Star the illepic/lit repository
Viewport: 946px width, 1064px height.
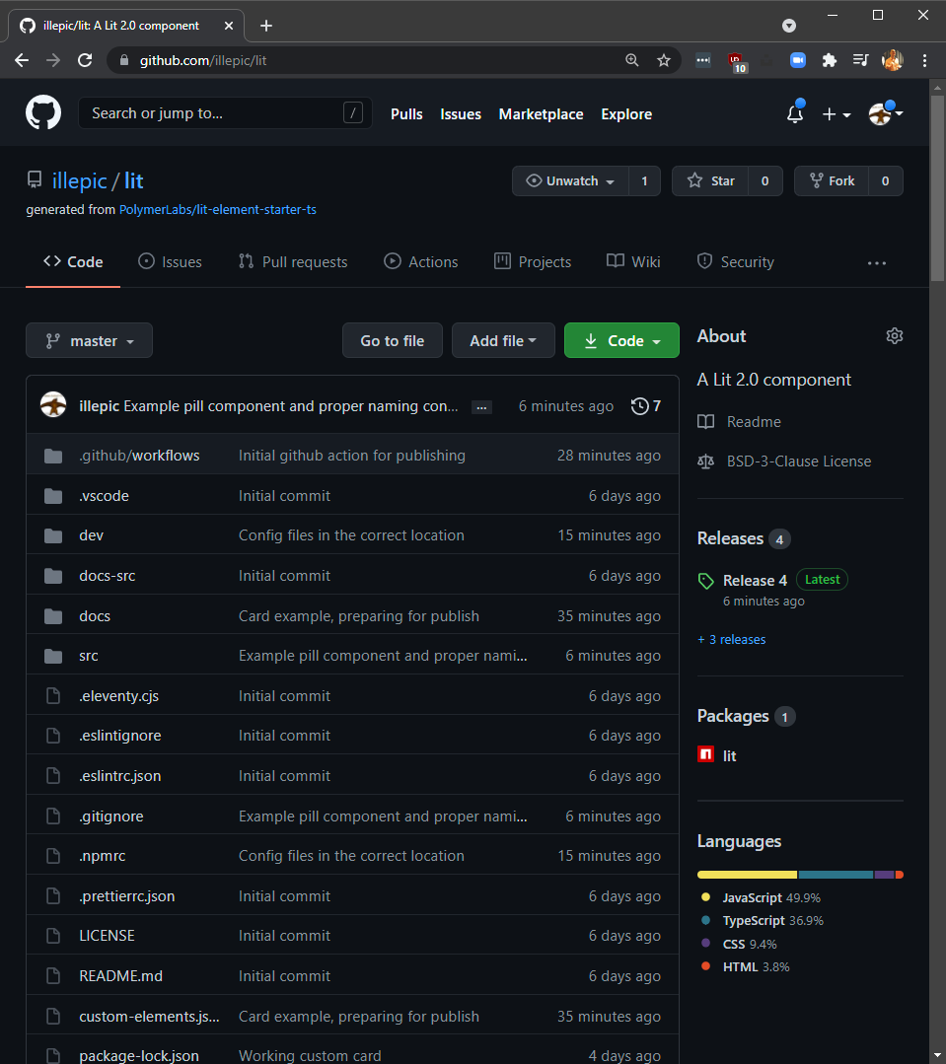[x=710, y=181]
